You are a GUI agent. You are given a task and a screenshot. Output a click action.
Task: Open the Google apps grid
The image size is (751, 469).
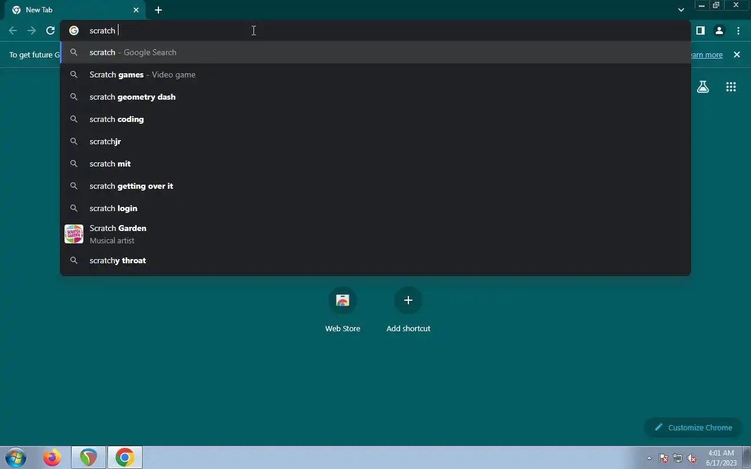pyautogui.click(x=730, y=87)
